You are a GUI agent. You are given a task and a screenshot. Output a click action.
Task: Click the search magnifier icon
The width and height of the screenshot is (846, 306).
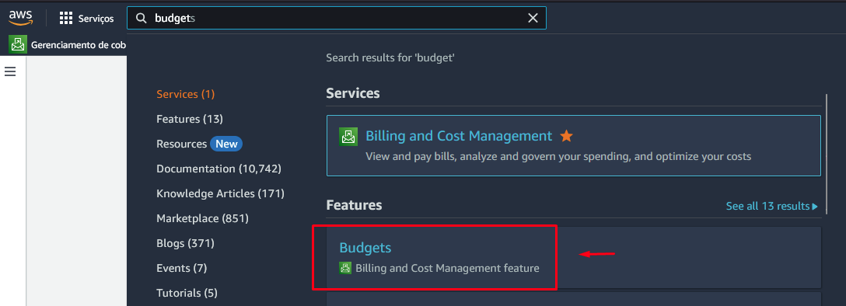click(142, 19)
